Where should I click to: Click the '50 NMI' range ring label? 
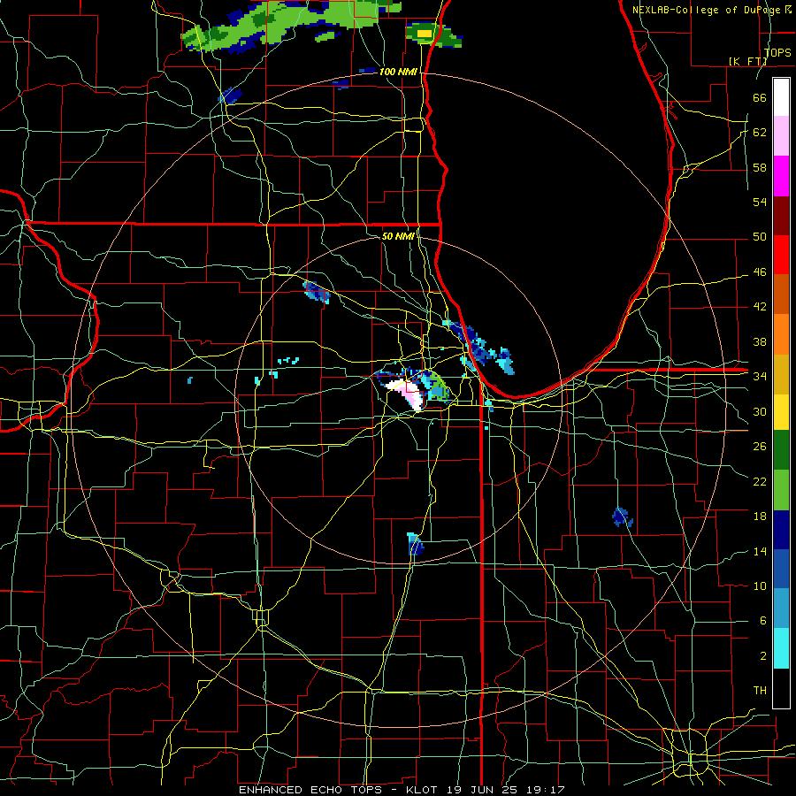398,236
